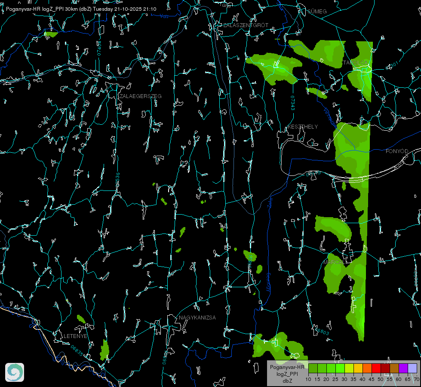
Task: Click the road number 06835 label
Action: (77, 350)
